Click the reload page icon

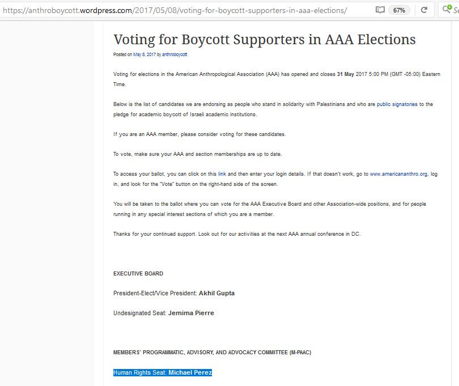click(x=424, y=10)
